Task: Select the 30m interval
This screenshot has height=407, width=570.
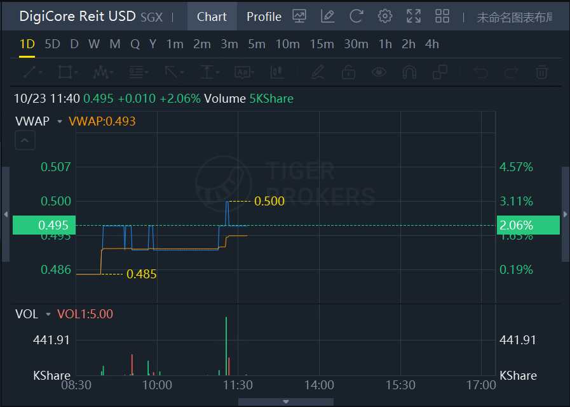Action: point(356,44)
